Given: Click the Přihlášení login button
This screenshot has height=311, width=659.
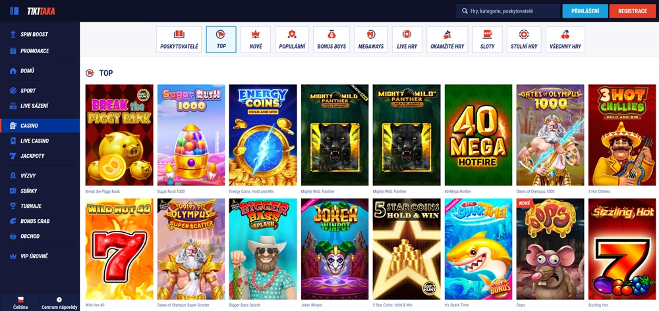Looking at the screenshot, I should 585,11.
